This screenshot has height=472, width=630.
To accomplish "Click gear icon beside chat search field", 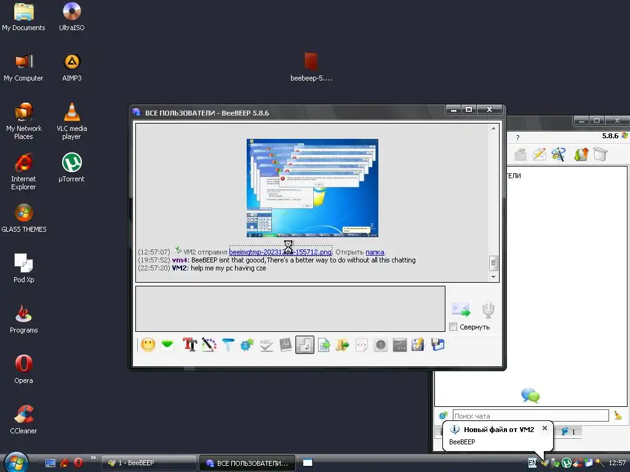I will tap(443, 416).
